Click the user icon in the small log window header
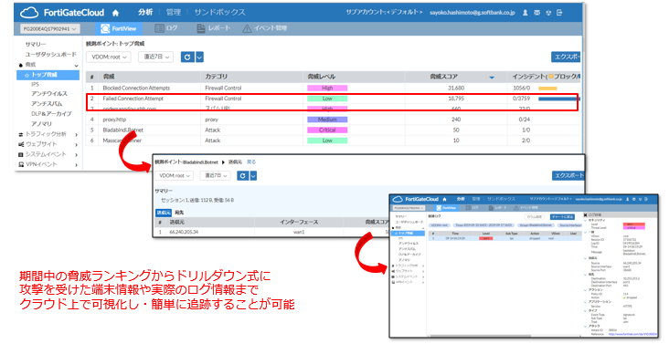 point(628,199)
